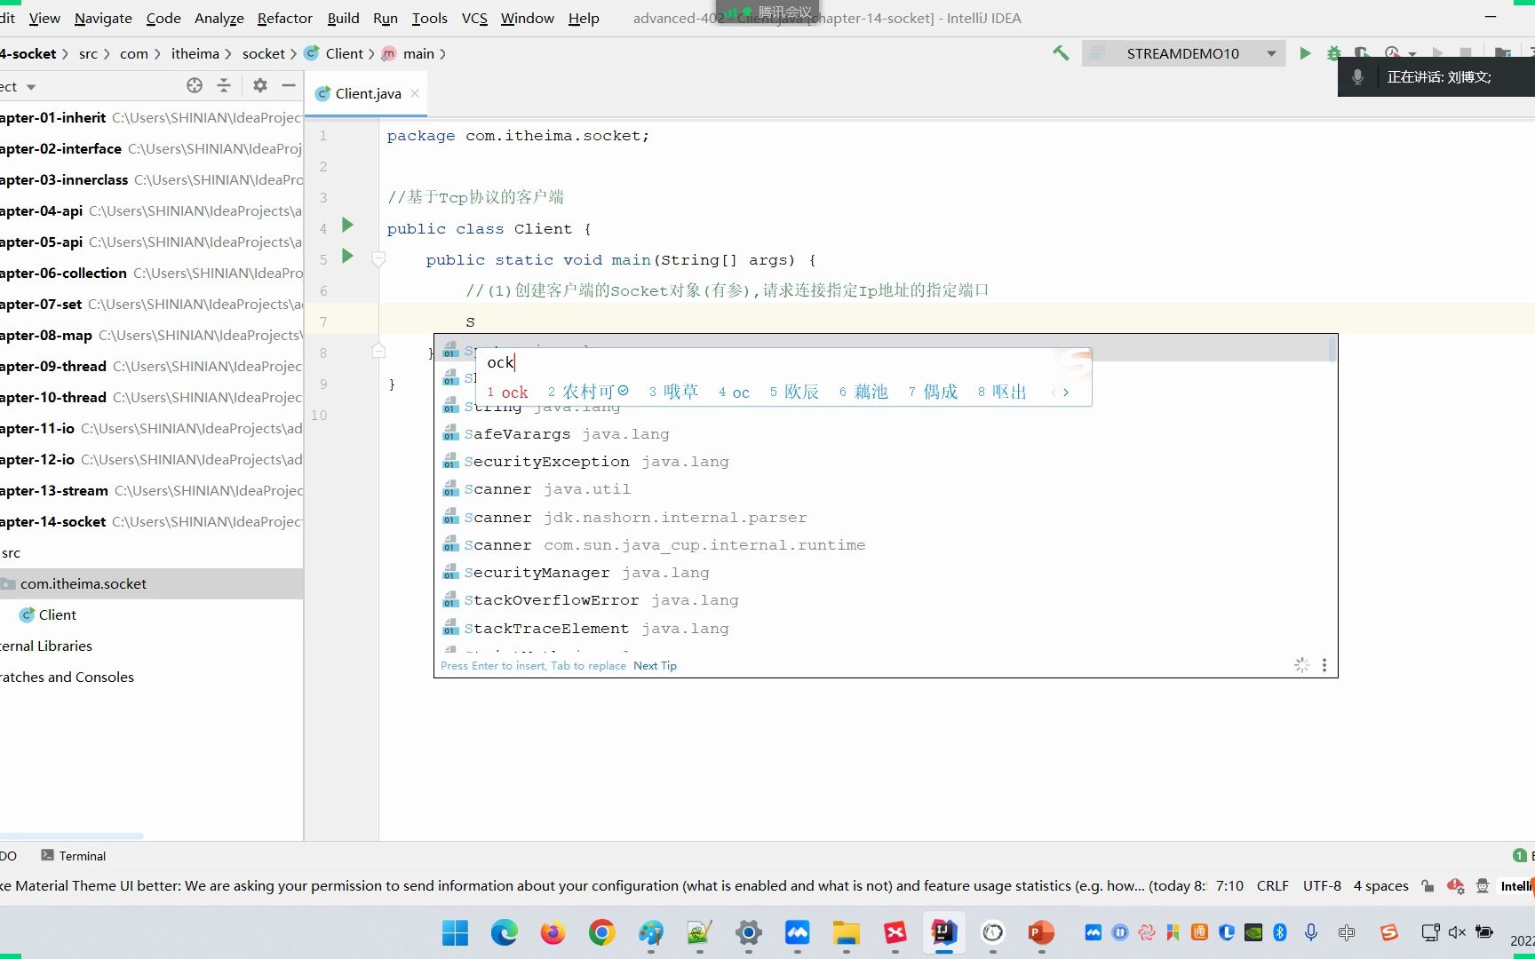Open Google Chrome from taskbar

point(601,932)
